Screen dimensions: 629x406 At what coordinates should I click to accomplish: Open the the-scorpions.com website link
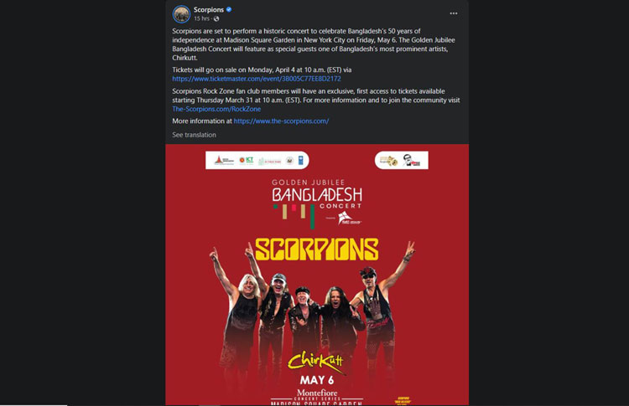281,121
